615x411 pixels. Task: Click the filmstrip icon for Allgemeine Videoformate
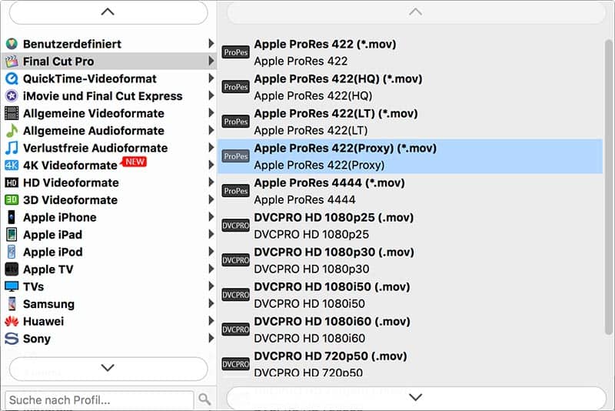(12, 113)
